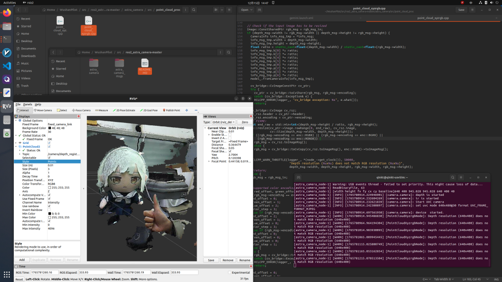Collapse the Global Options tree node

coord(16,120)
